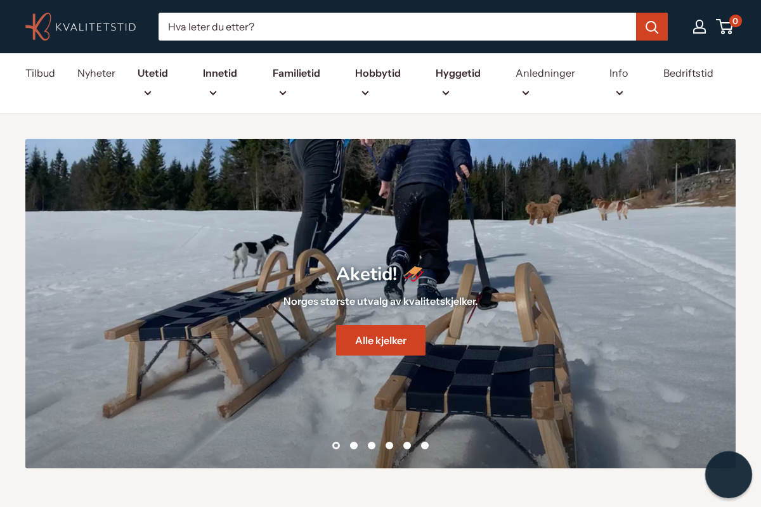Select the third carousel dot
The width and height of the screenshot is (761, 507).
coord(372,446)
